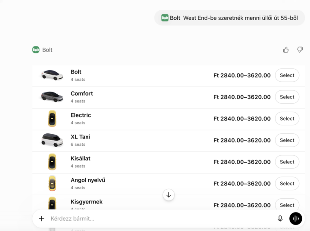Click the Bolt ride name label
Screen dimensions: 310x231
(76, 72)
